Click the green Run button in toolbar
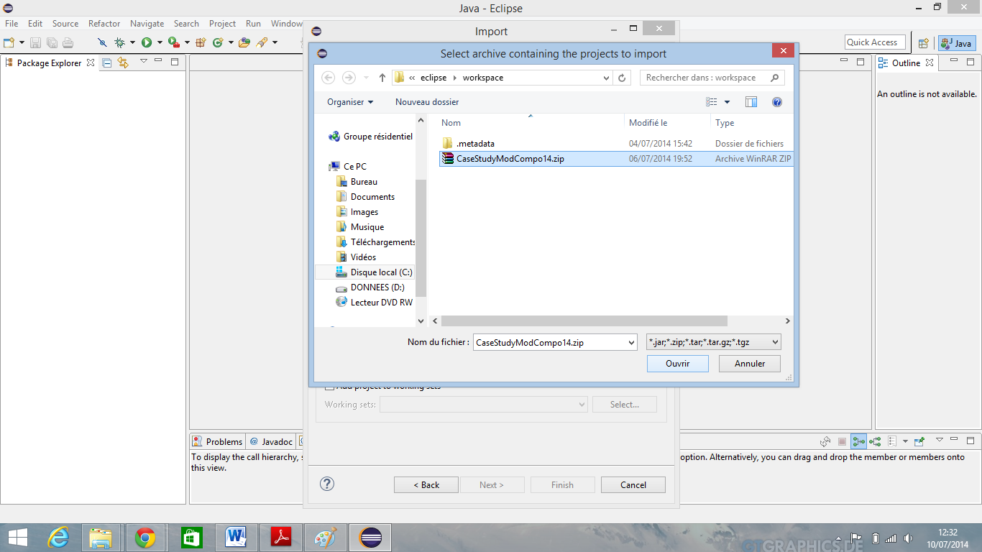 coord(147,43)
